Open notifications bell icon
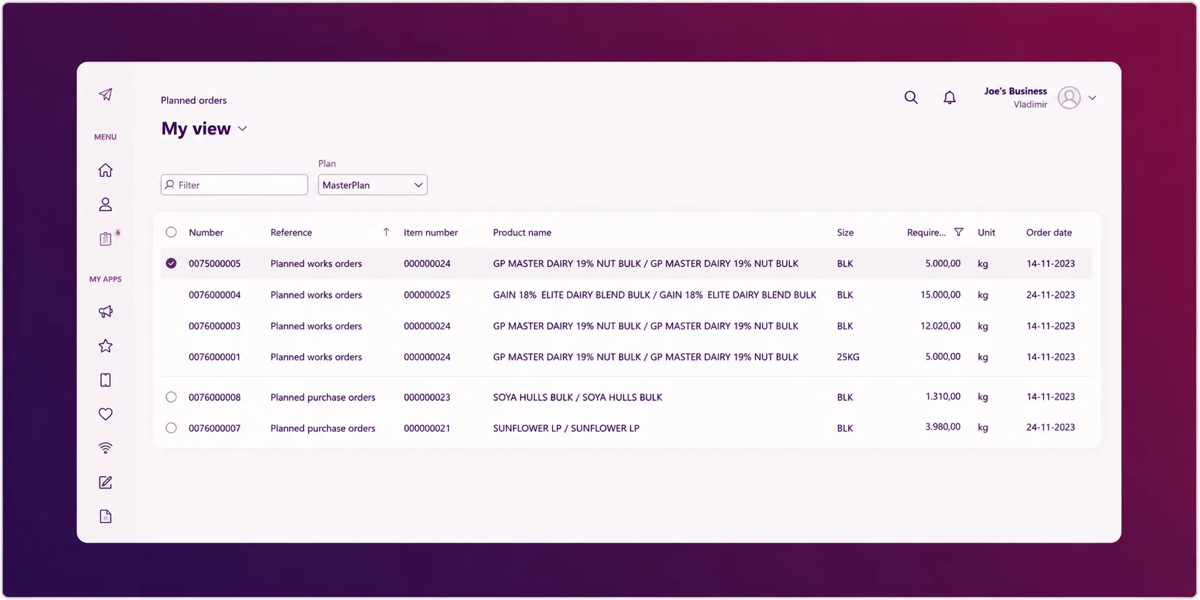This screenshot has height=600, width=1200. point(950,97)
